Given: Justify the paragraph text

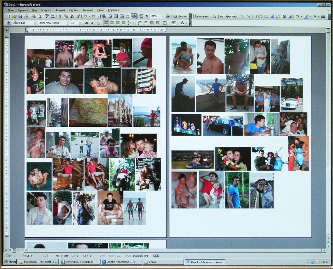Looking at the screenshot, I should [123, 23].
